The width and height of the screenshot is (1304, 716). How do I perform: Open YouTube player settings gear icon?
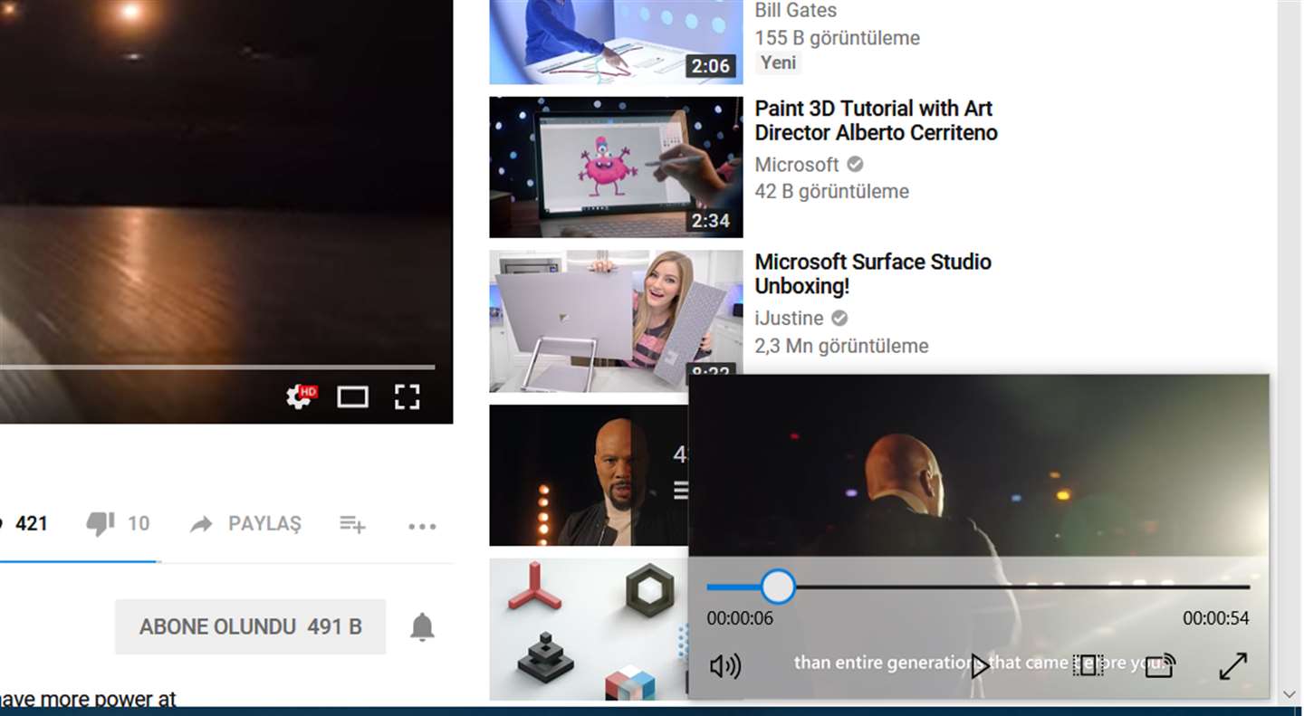click(299, 396)
